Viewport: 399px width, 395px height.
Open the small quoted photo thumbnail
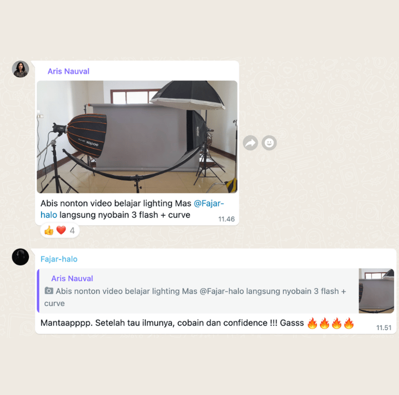pyautogui.click(x=376, y=291)
